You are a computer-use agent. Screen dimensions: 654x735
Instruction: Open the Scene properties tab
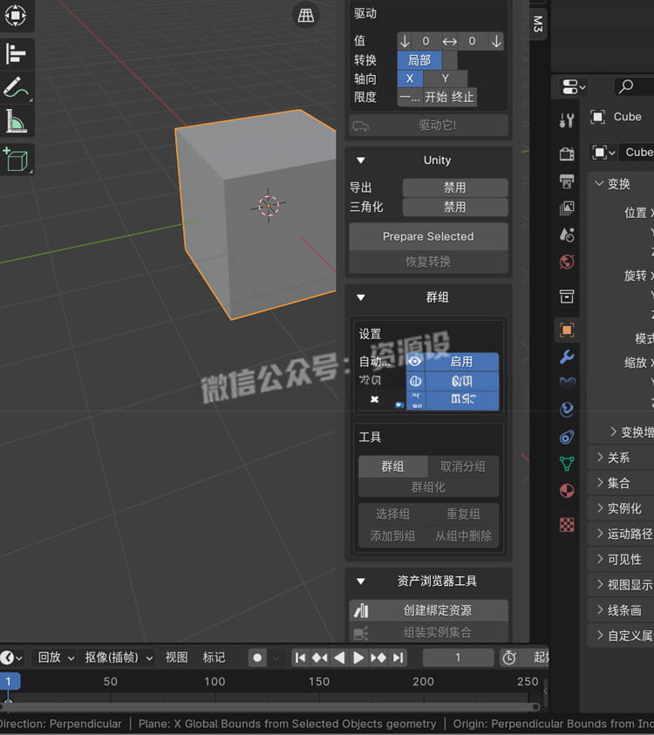click(567, 235)
